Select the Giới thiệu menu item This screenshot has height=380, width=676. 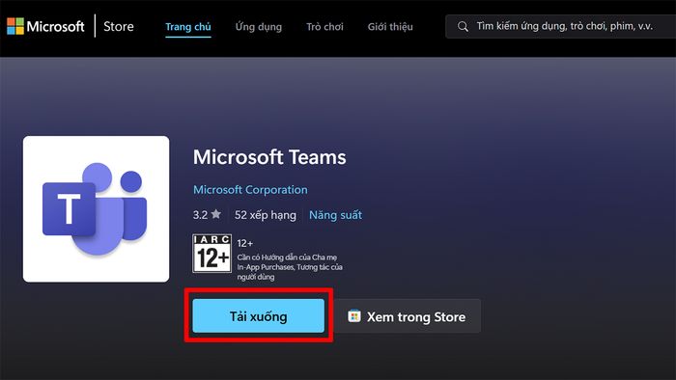[390, 27]
